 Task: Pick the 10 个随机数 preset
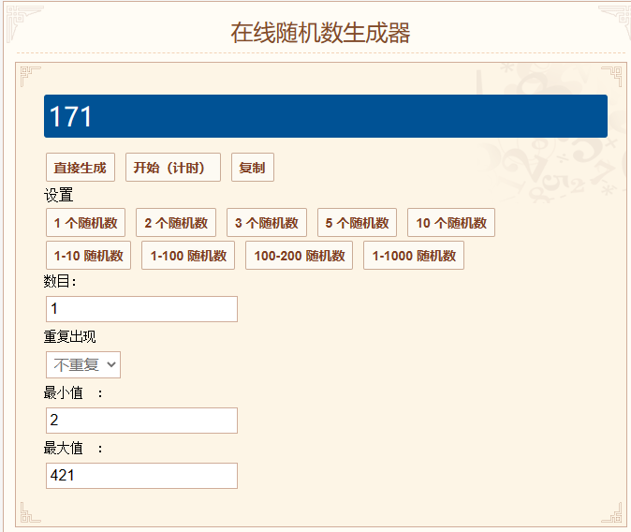point(451,222)
